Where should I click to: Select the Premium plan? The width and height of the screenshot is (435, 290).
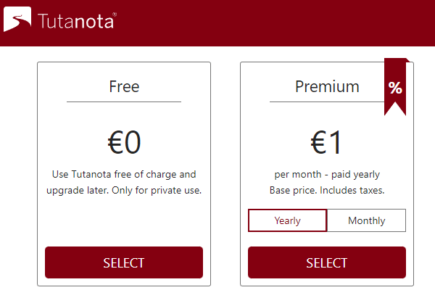[327, 262]
